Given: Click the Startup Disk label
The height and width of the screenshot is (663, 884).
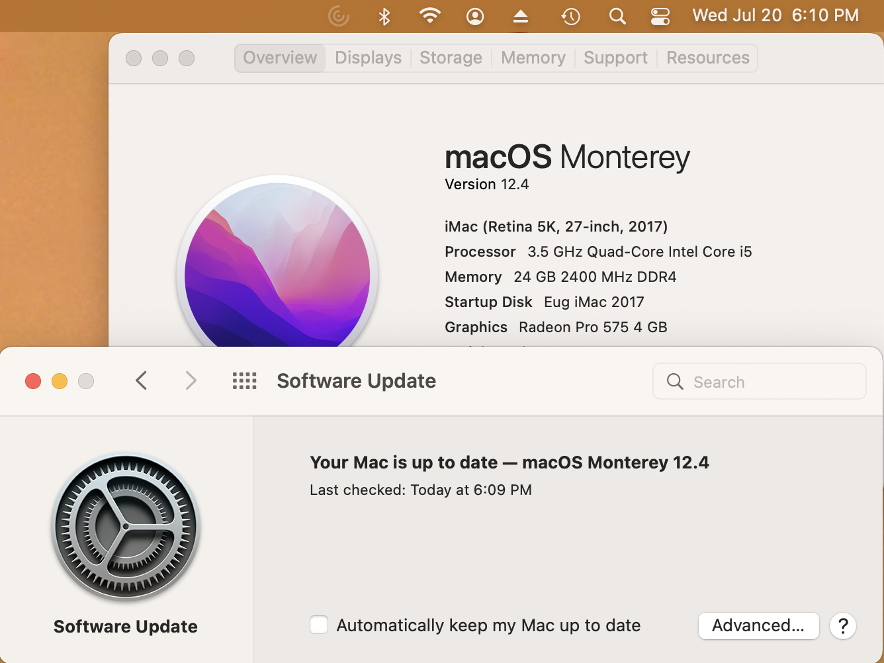Looking at the screenshot, I should point(488,302).
